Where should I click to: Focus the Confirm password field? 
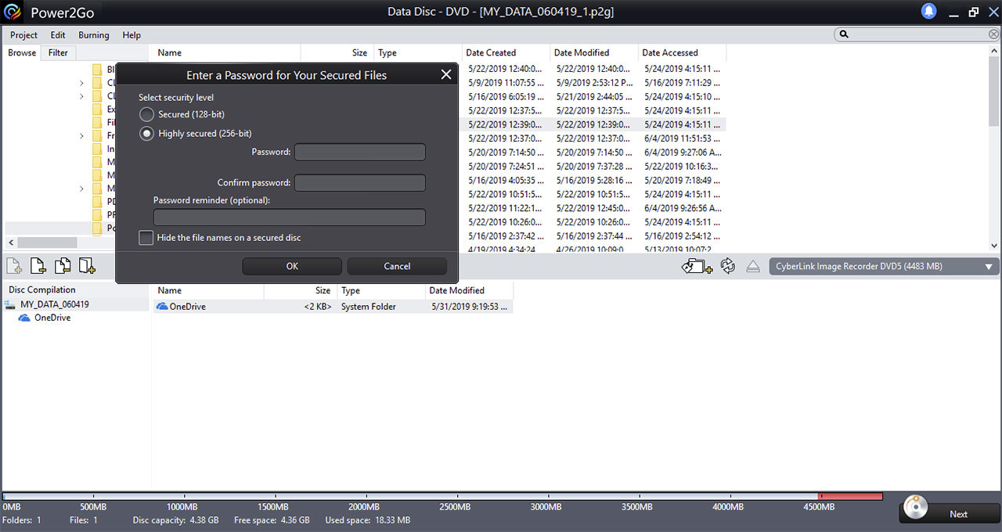(360, 182)
